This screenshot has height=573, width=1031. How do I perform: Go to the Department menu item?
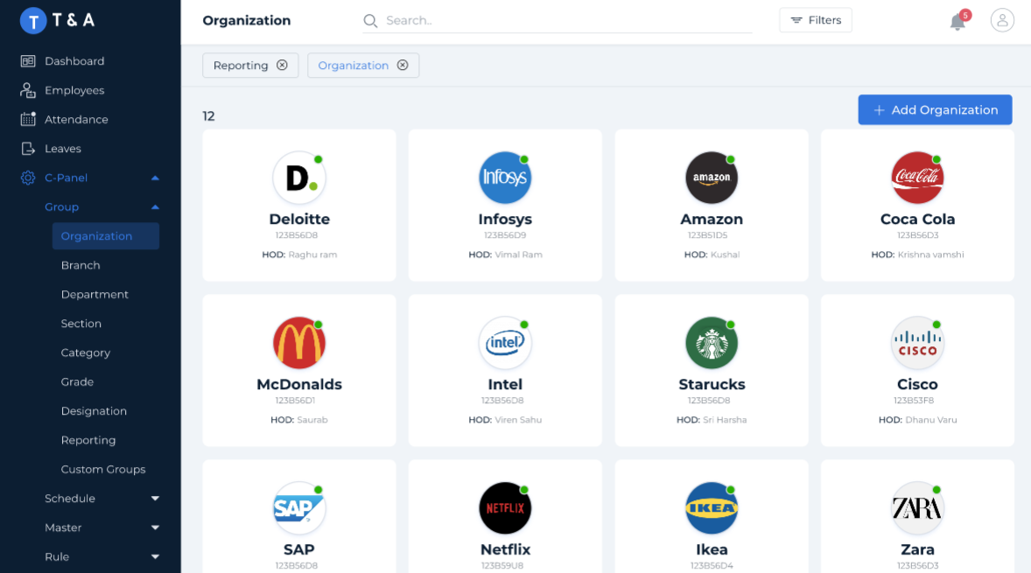[95, 295]
